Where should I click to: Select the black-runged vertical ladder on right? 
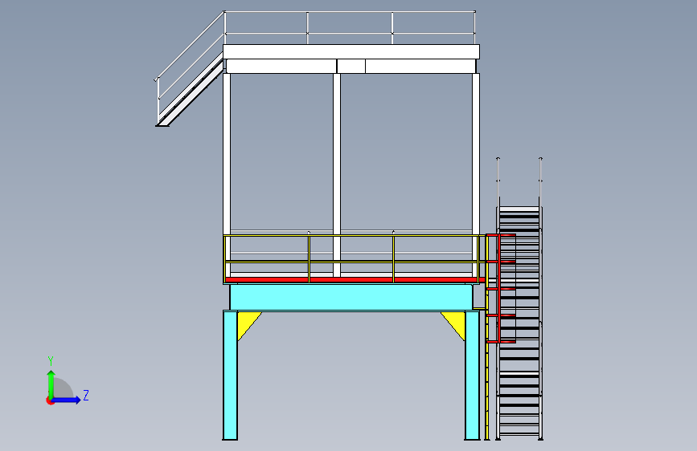coord(519,323)
